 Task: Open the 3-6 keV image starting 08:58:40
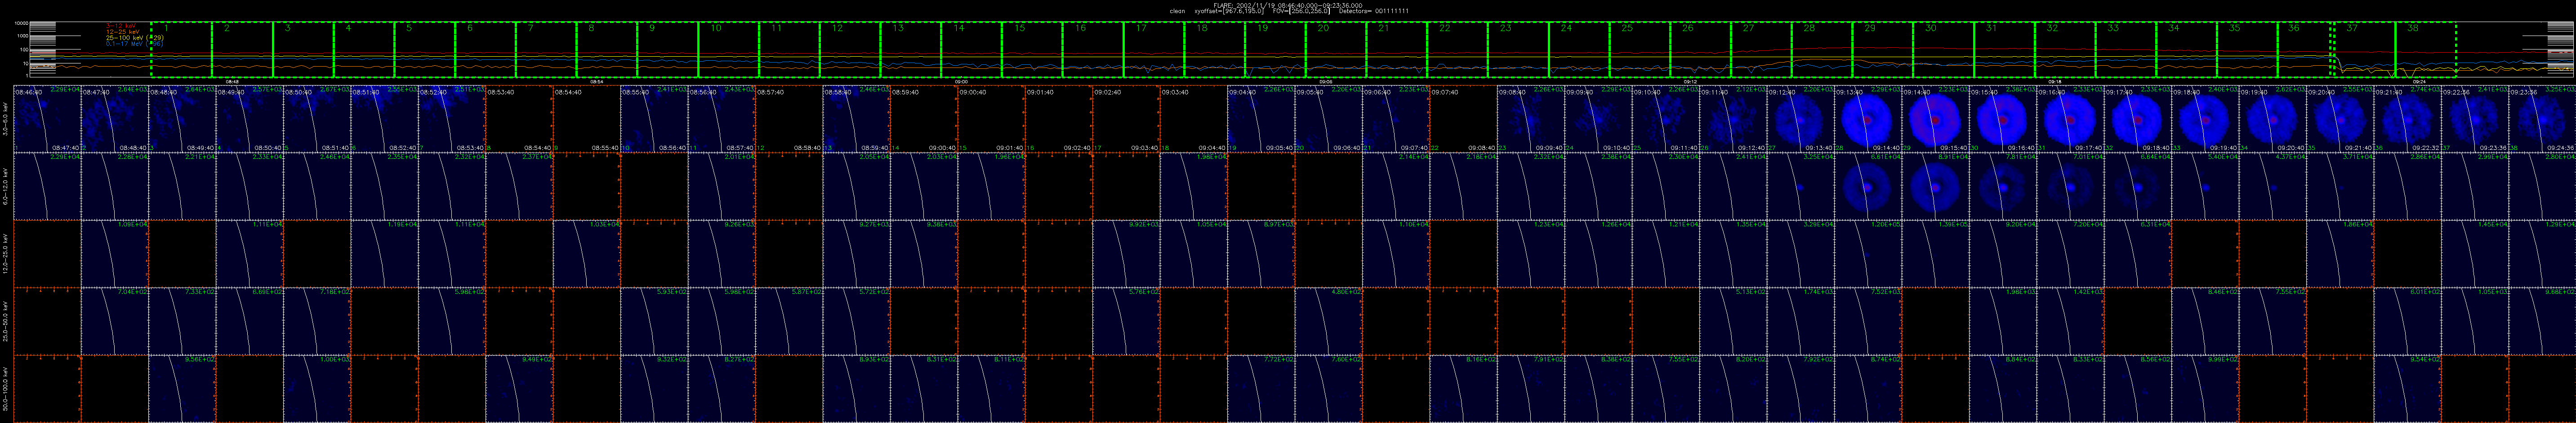[x=856, y=118]
